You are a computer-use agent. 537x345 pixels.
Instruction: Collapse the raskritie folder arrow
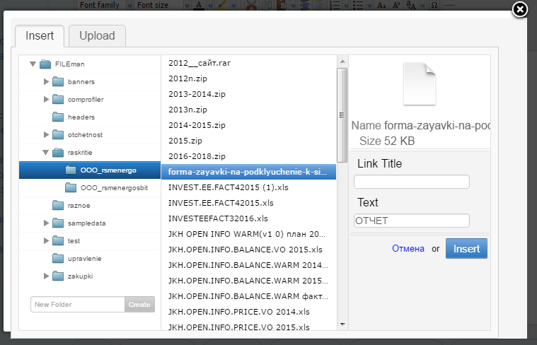pos(45,152)
